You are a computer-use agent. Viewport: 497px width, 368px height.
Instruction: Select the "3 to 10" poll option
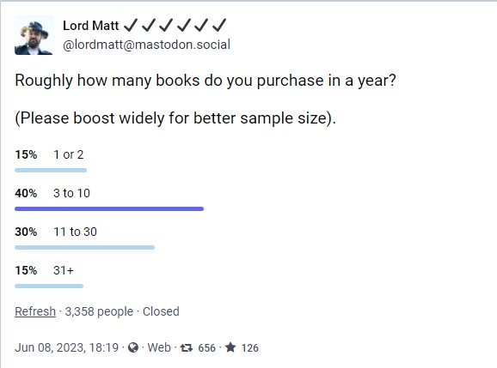pyautogui.click(x=71, y=193)
